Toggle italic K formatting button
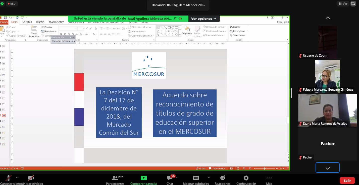359x185 pixels. coord(65,34)
